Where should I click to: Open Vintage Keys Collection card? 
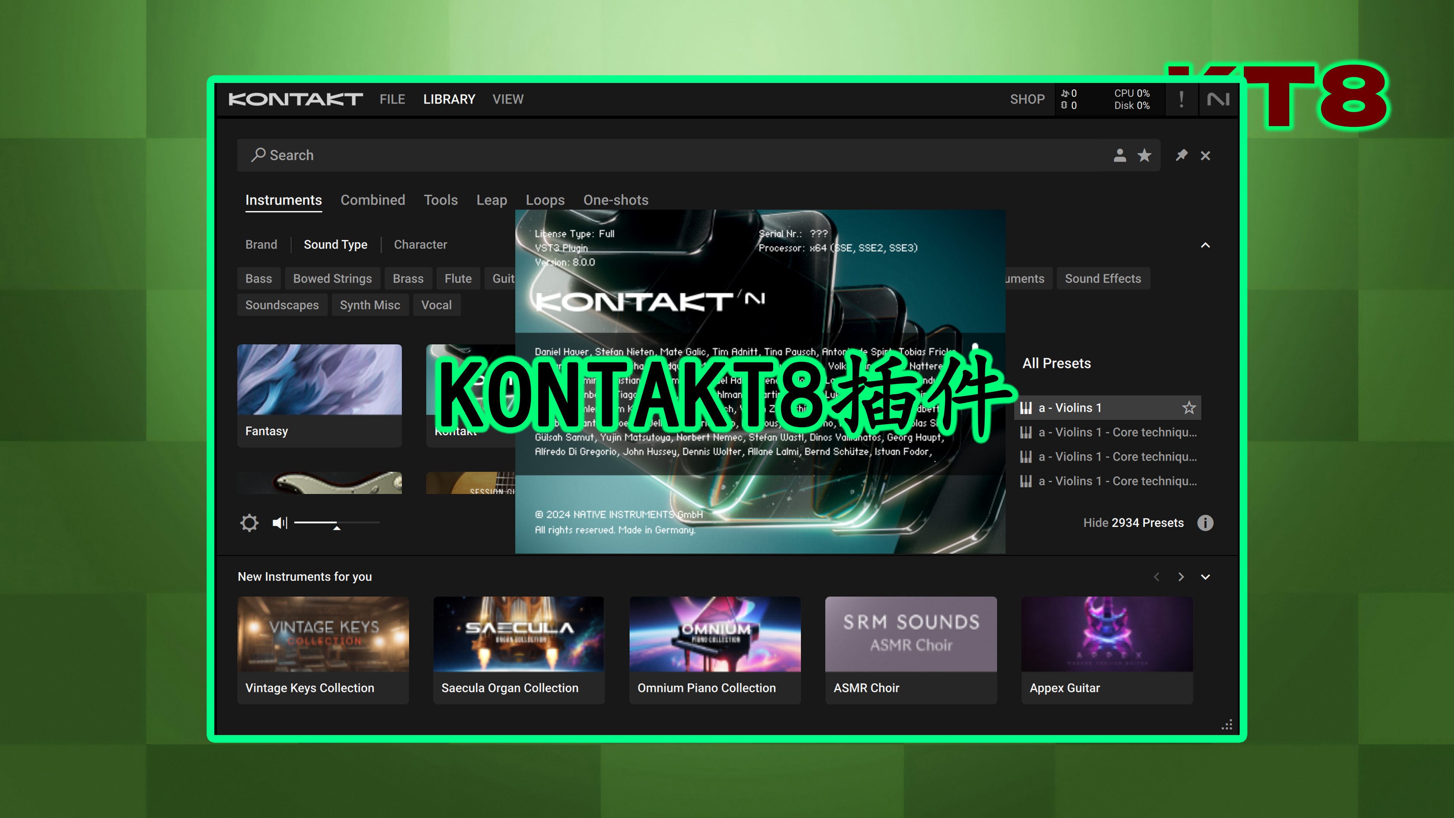coord(323,650)
